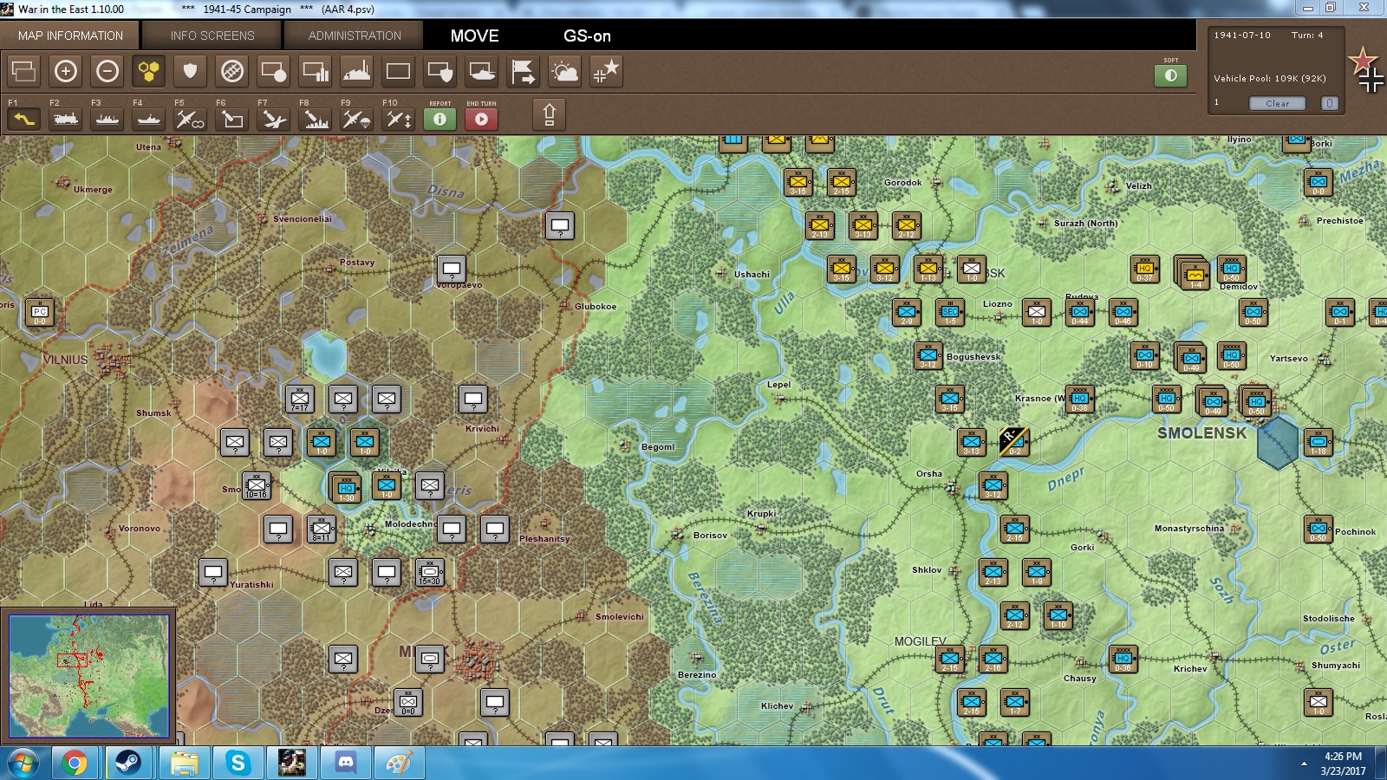Open Paint from the taskbar
The image size is (1387, 780).
coord(399,764)
